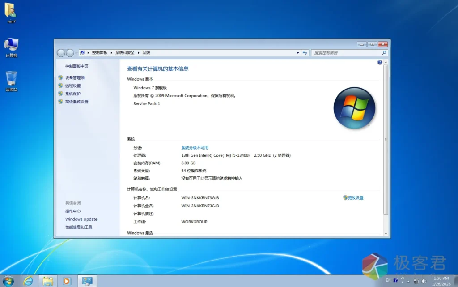
Task: Open Windows Media Player from taskbar
Action: [67, 281]
